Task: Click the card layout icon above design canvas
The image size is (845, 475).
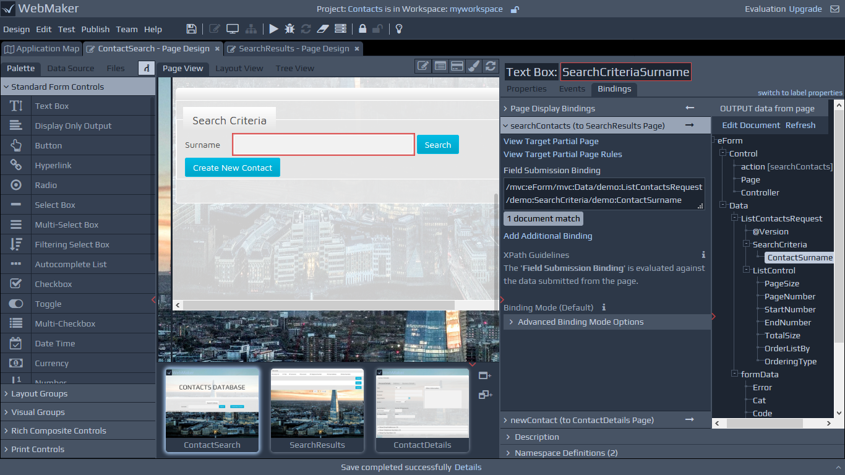Action: [457, 66]
